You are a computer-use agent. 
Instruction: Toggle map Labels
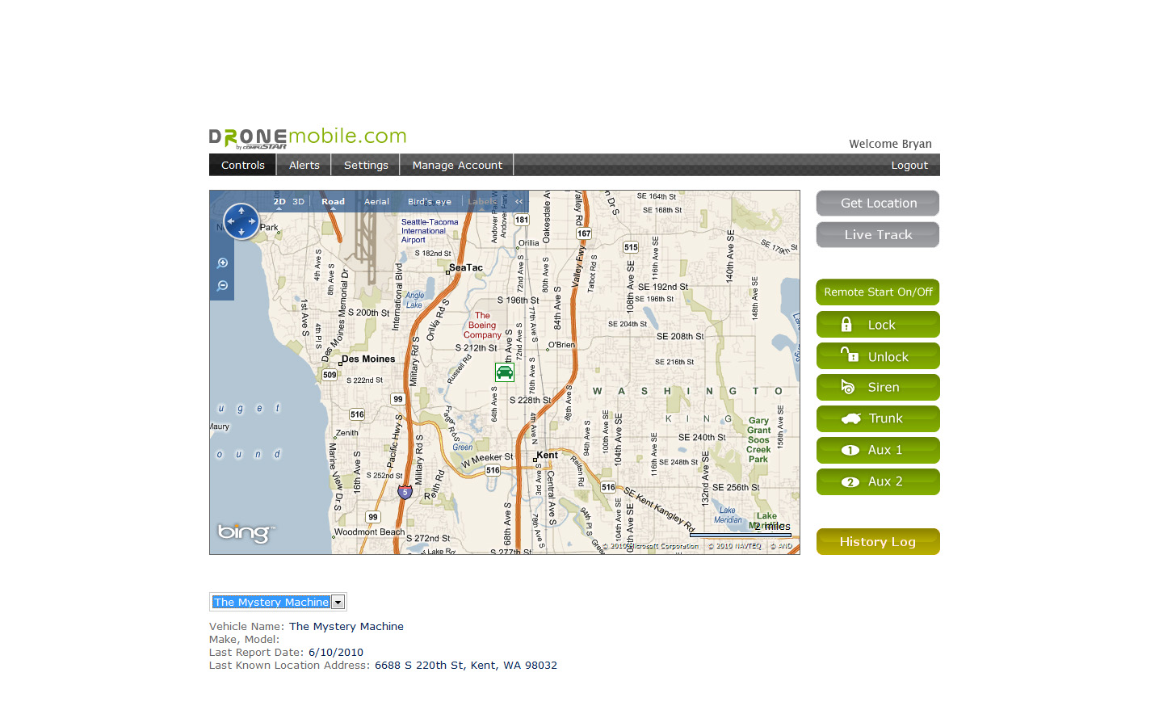[x=483, y=202]
